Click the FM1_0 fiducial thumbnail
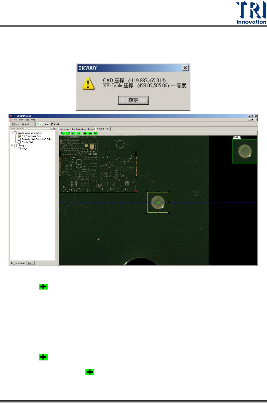 [245, 151]
